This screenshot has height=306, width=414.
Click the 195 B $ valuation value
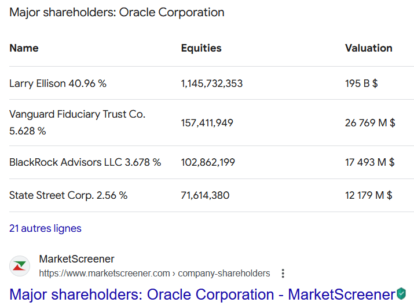361,83
